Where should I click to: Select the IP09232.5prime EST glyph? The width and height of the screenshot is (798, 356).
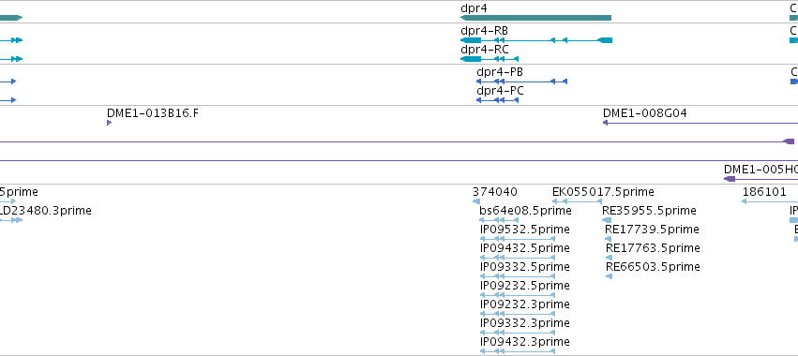(518, 295)
